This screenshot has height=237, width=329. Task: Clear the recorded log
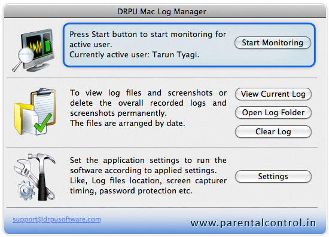pyautogui.click(x=273, y=132)
